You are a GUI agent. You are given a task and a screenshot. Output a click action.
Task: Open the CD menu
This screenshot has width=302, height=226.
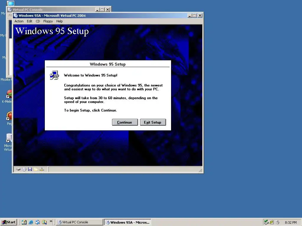(x=38, y=21)
